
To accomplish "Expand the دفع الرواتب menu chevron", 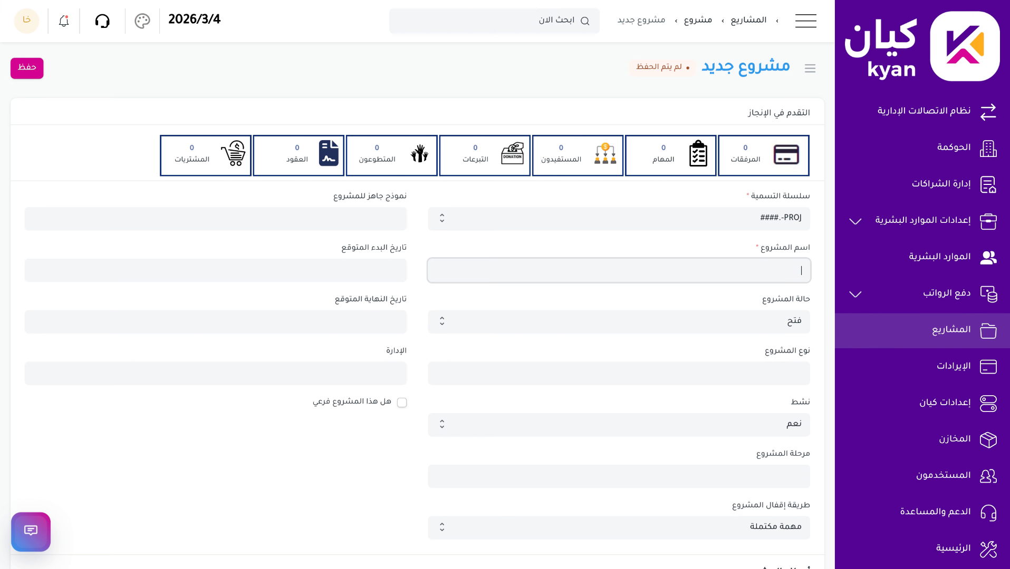I will 855,294.
